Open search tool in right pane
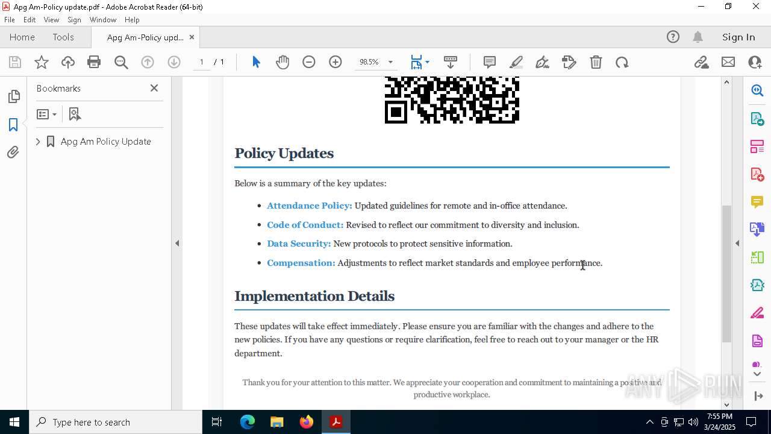This screenshot has height=434, width=771. [x=757, y=90]
